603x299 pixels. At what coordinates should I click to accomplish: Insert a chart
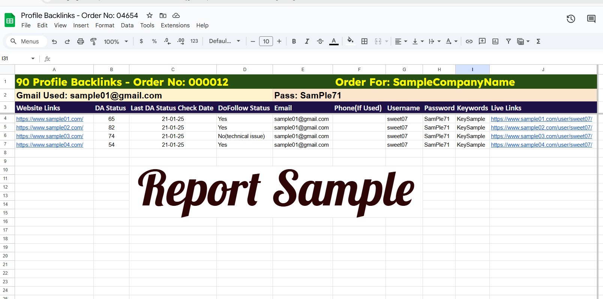[495, 41]
